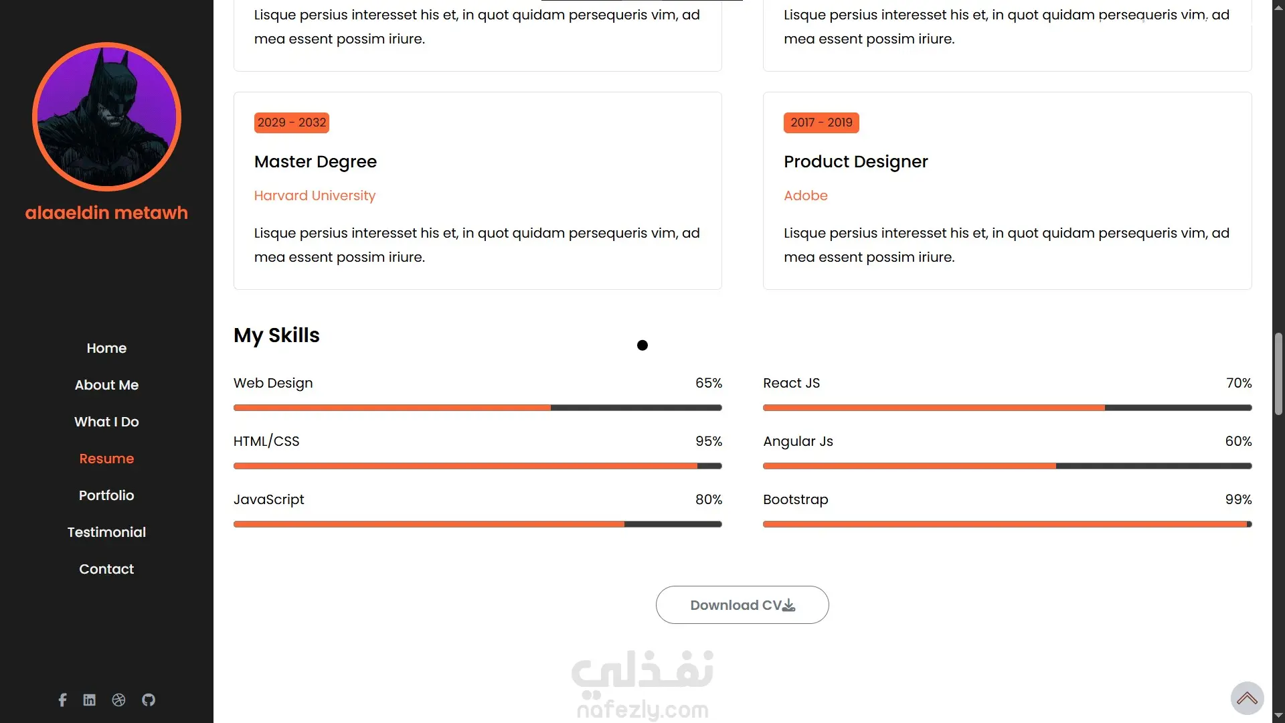Viewport: 1285px width, 723px height.
Task: Click the alaaeldin metawh name heading
Action: point(106,213)
